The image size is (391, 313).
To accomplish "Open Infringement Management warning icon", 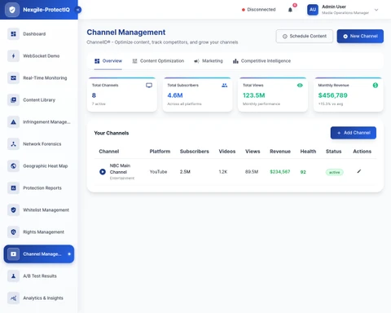I will point(13,122).
